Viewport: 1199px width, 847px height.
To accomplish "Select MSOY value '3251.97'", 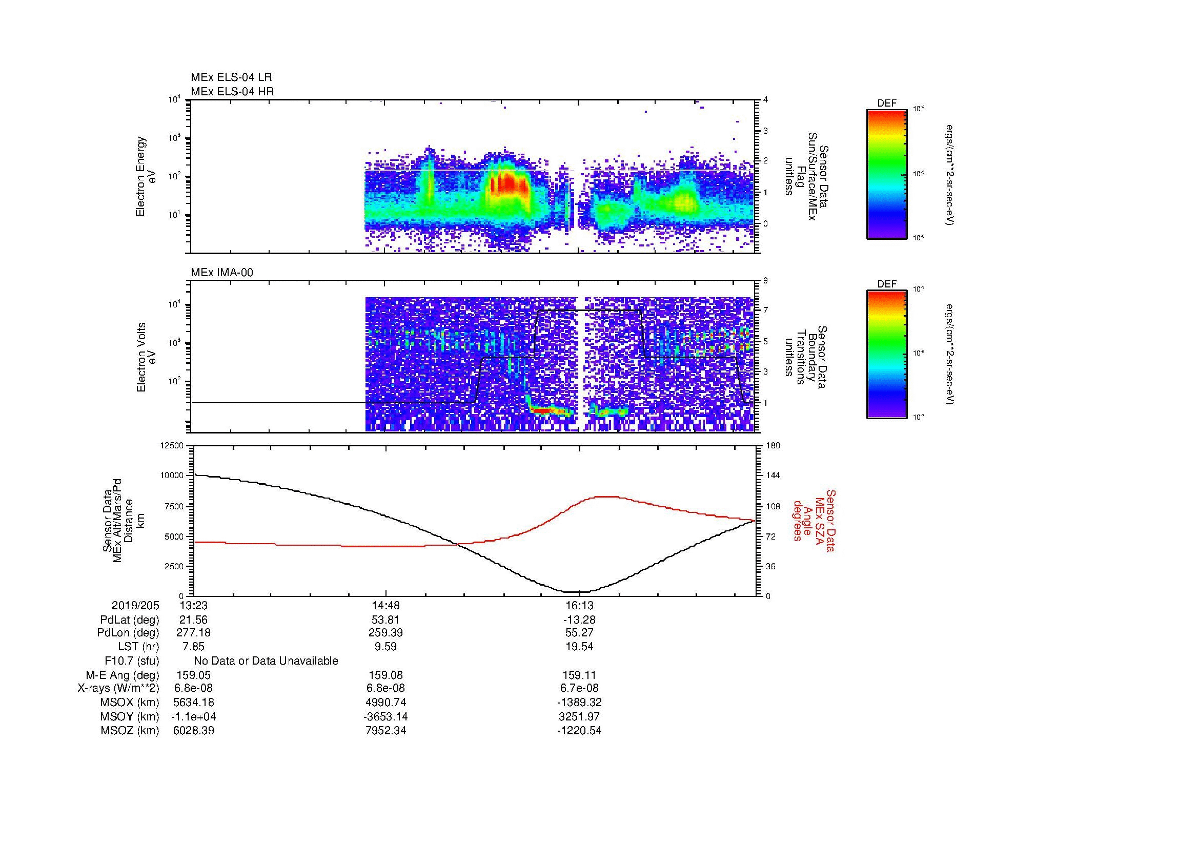I will pyautogui.click(x=579, y=716).
